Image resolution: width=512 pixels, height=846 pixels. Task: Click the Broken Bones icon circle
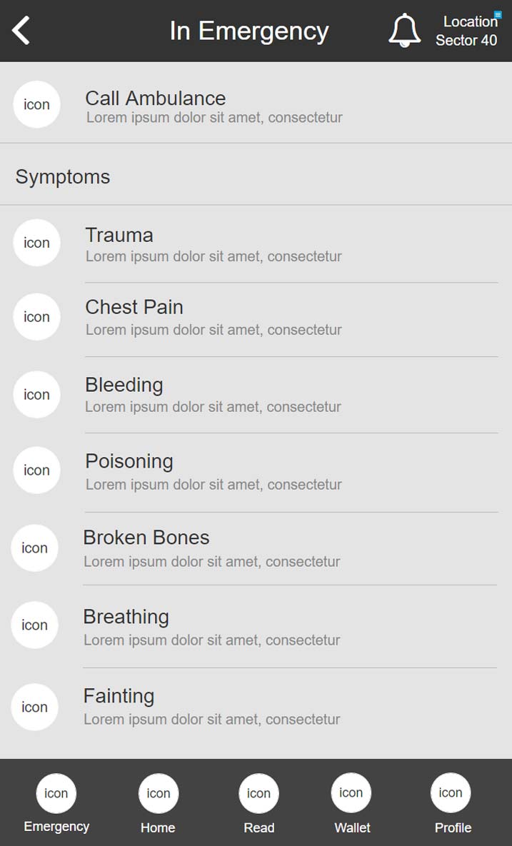pos(34,548)
